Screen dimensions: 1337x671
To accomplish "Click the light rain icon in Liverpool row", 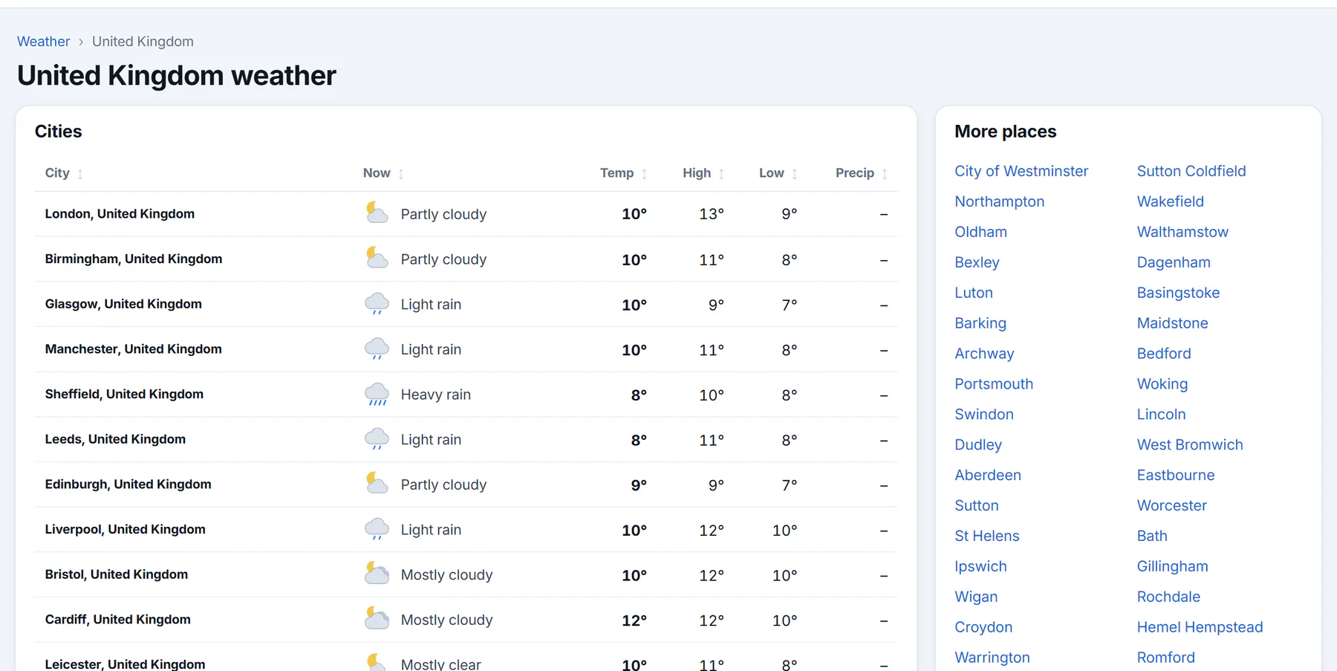I will click(377, 530).
